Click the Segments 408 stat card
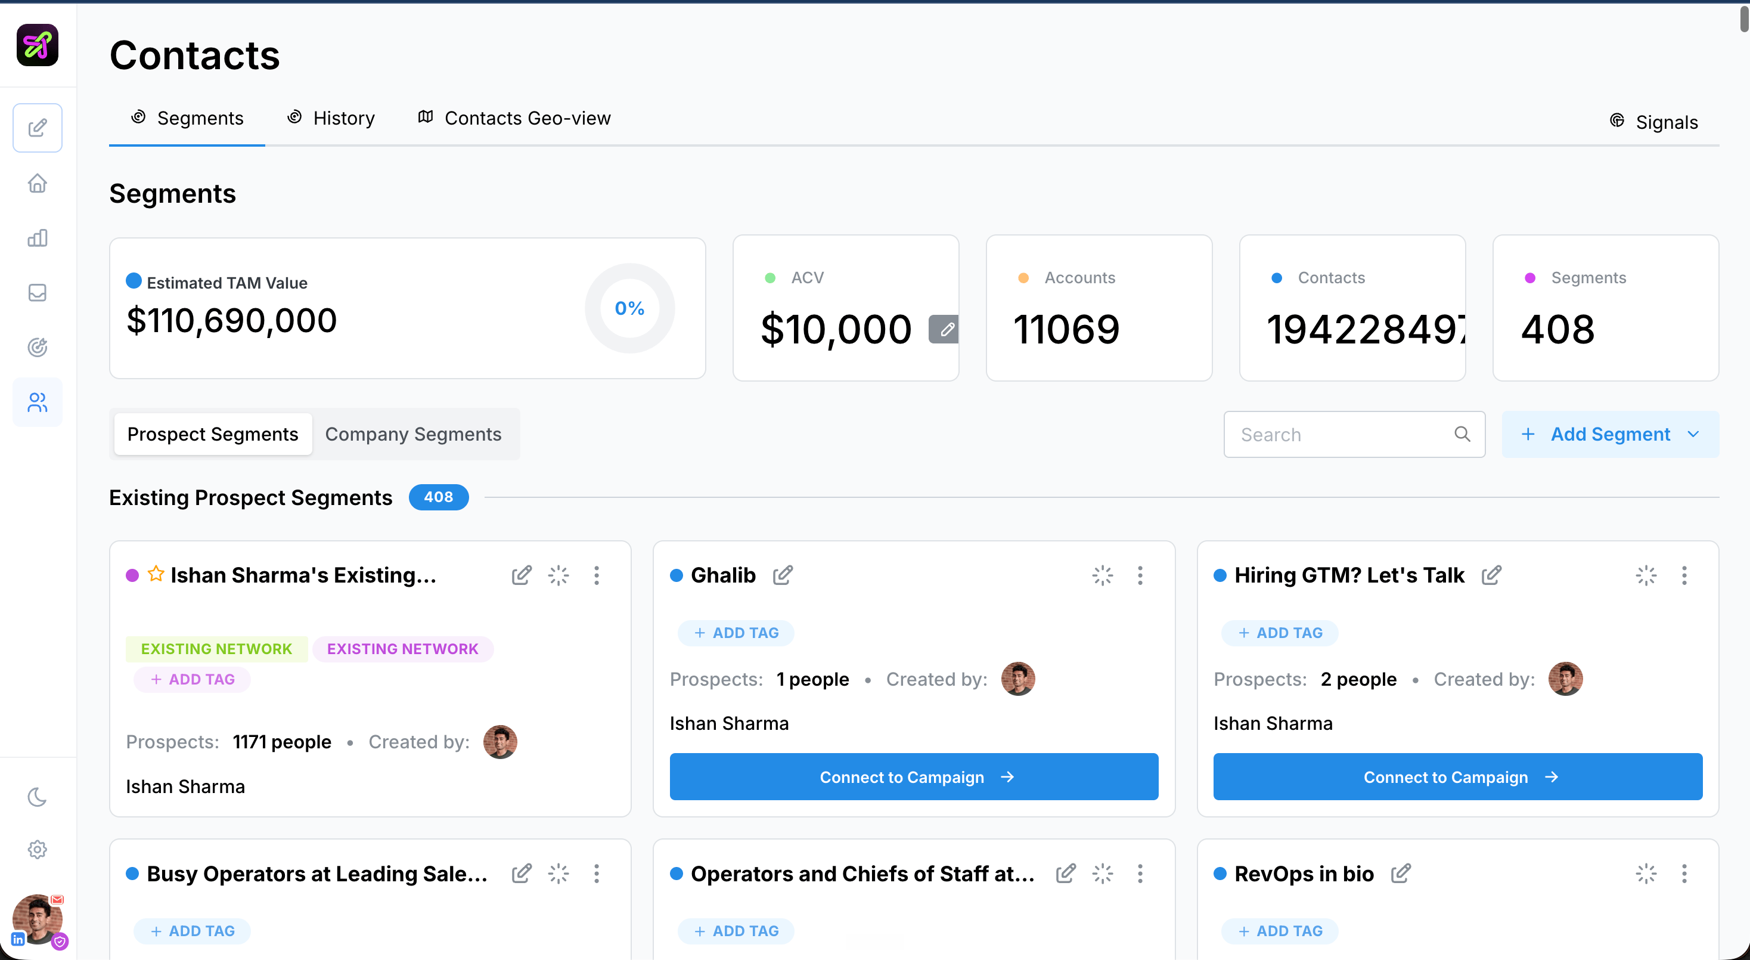Viewport: 1750px width, 960px height. [x=1606, y=308]
